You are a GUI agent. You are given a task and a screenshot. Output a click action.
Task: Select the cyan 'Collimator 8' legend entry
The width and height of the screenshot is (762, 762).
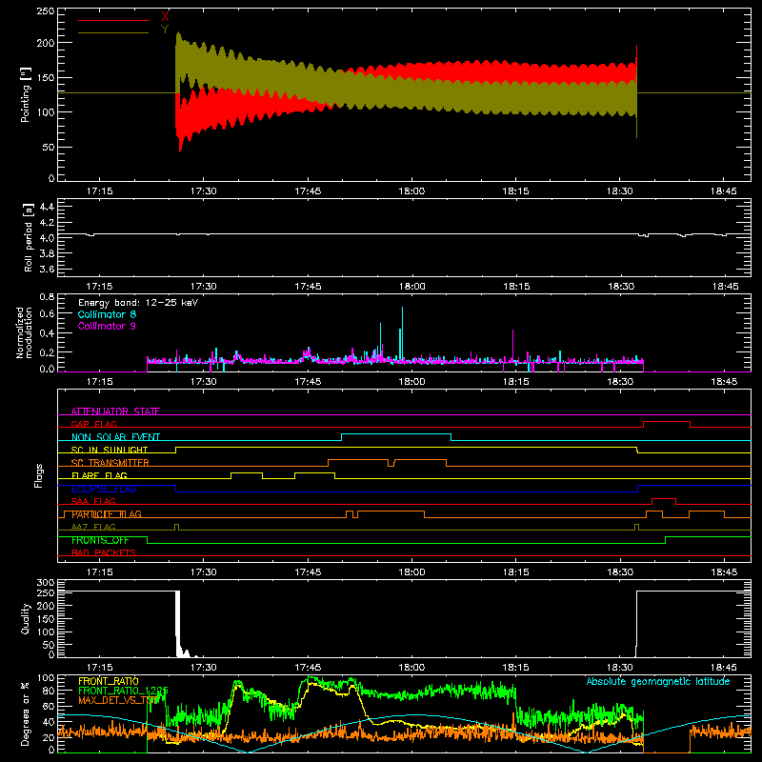coord(107,314)
